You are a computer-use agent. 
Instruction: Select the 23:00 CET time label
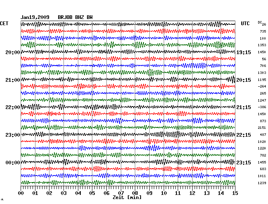13,135
